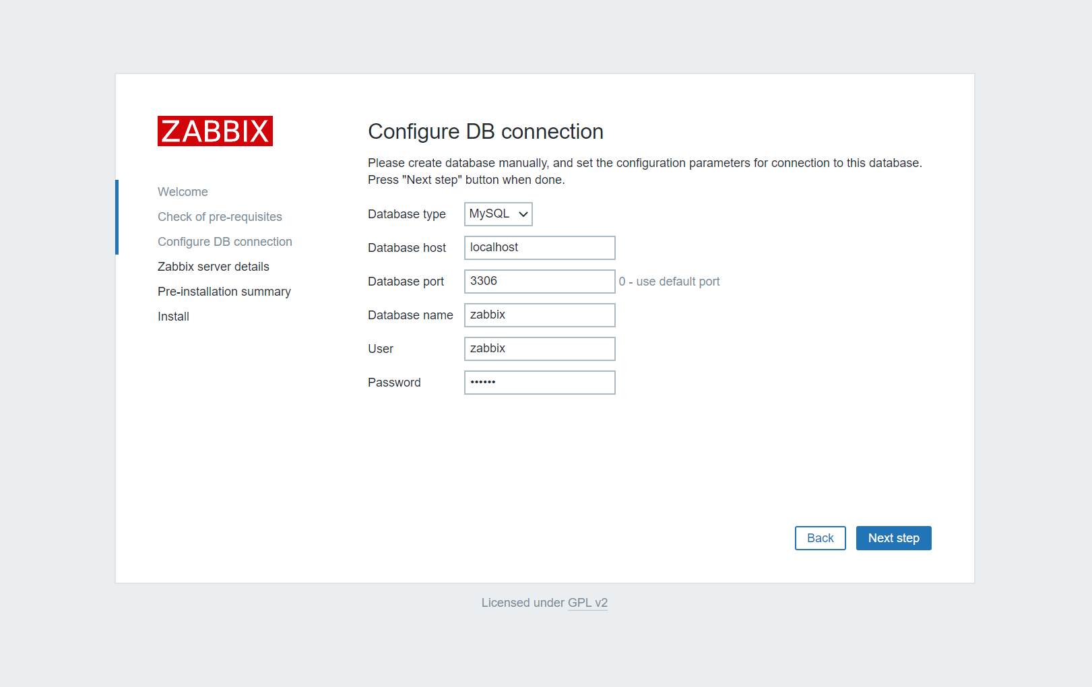Screen dimensions: 1092x687
Task: Open the Database type dropdown
Action: (498, 214)
